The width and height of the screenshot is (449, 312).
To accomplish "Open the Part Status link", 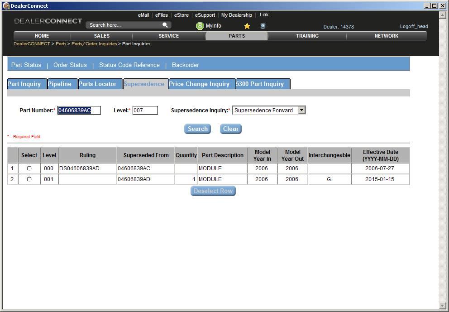I will pyautogui.click(x=26, y=65).
